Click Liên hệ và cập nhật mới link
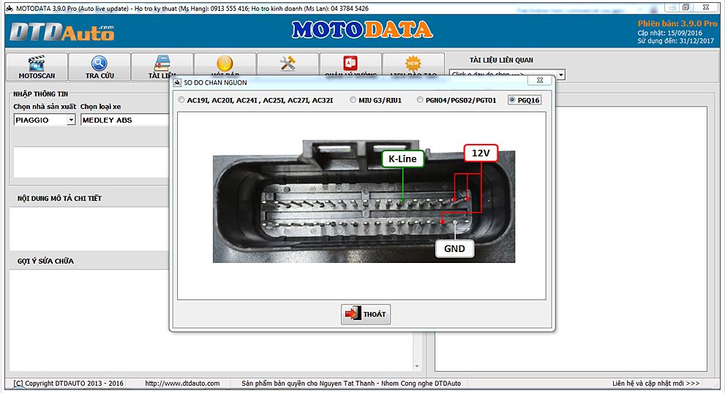The height and width of the screenshot is (393, 725). coord(655,384)
